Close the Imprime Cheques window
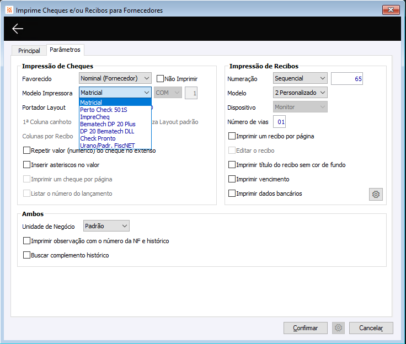The height and width of the screenshot is (344, 406). 391,10
